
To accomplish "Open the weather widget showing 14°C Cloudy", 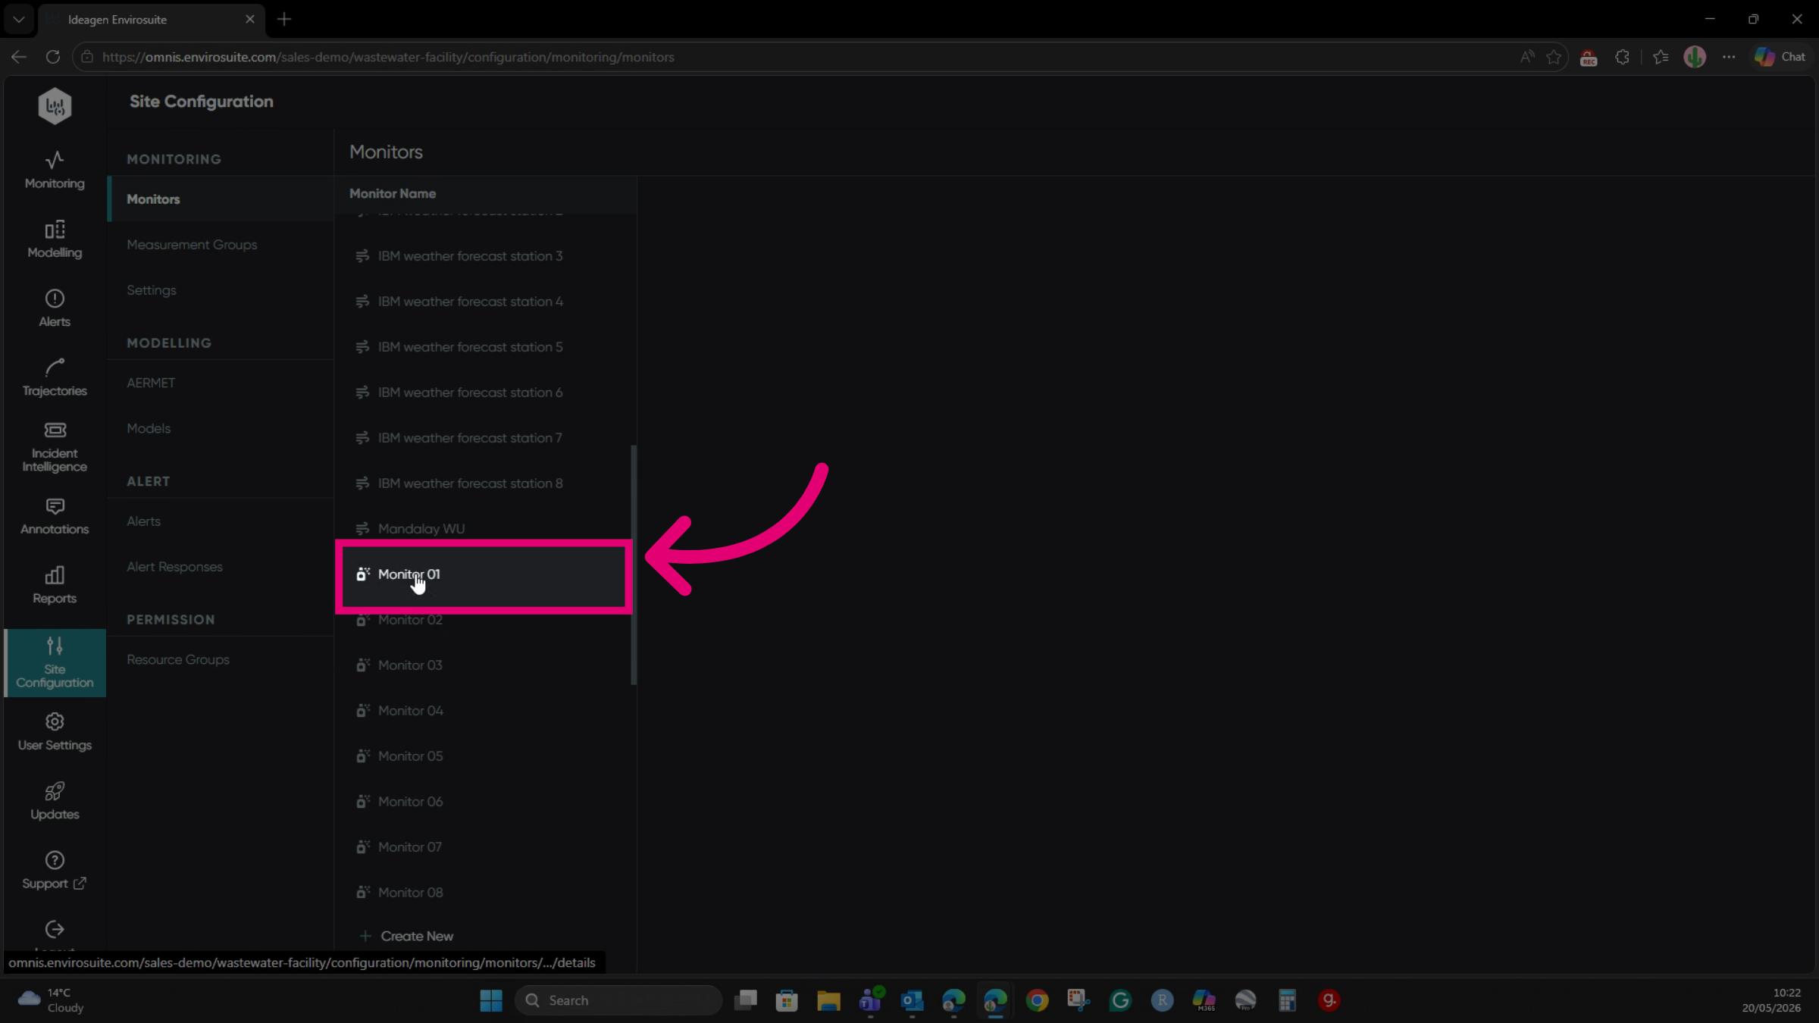I will 52,1000.
